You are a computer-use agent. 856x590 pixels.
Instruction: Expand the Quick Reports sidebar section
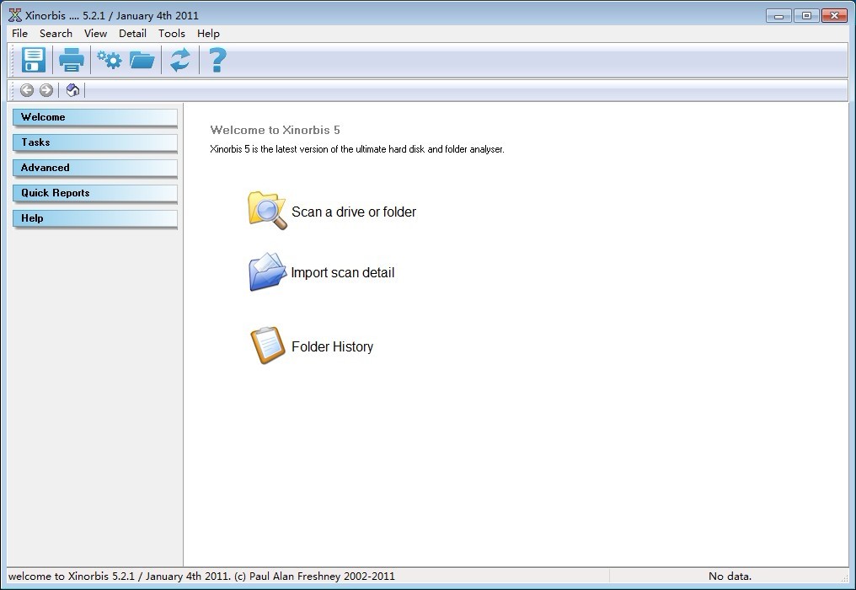click(x=94, y=193)
